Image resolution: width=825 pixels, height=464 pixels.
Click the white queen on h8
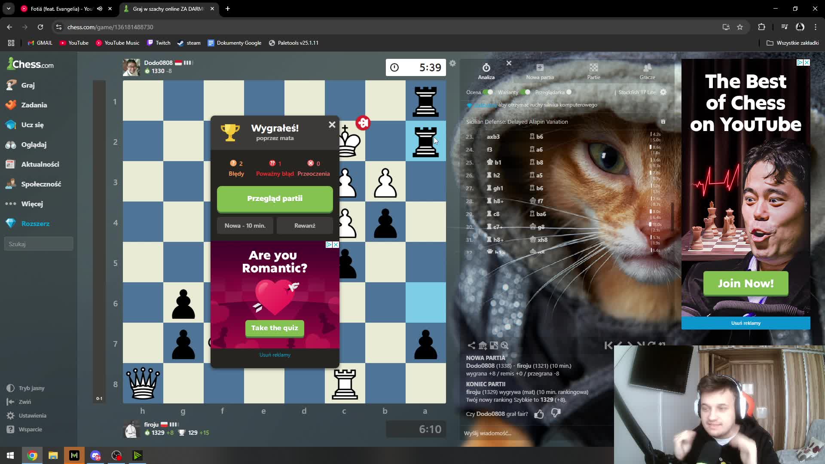[143, 383]
